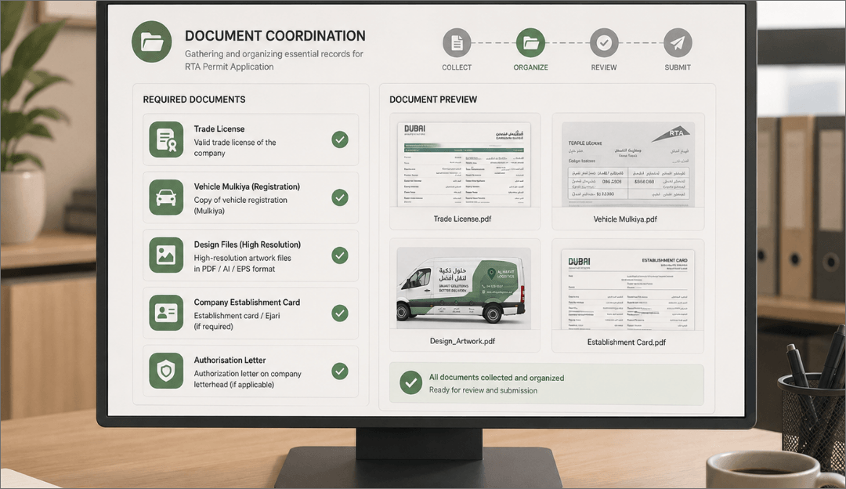Select the Company Establishment Card title
The image size is (846, 489).
tap(247, 302)
